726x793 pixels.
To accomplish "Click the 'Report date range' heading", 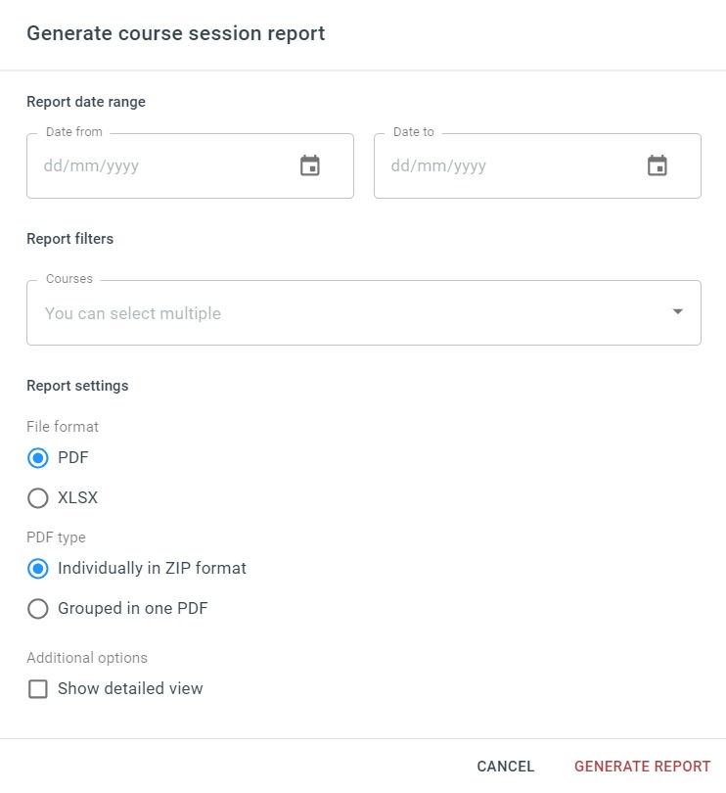I will pos(86,102).
